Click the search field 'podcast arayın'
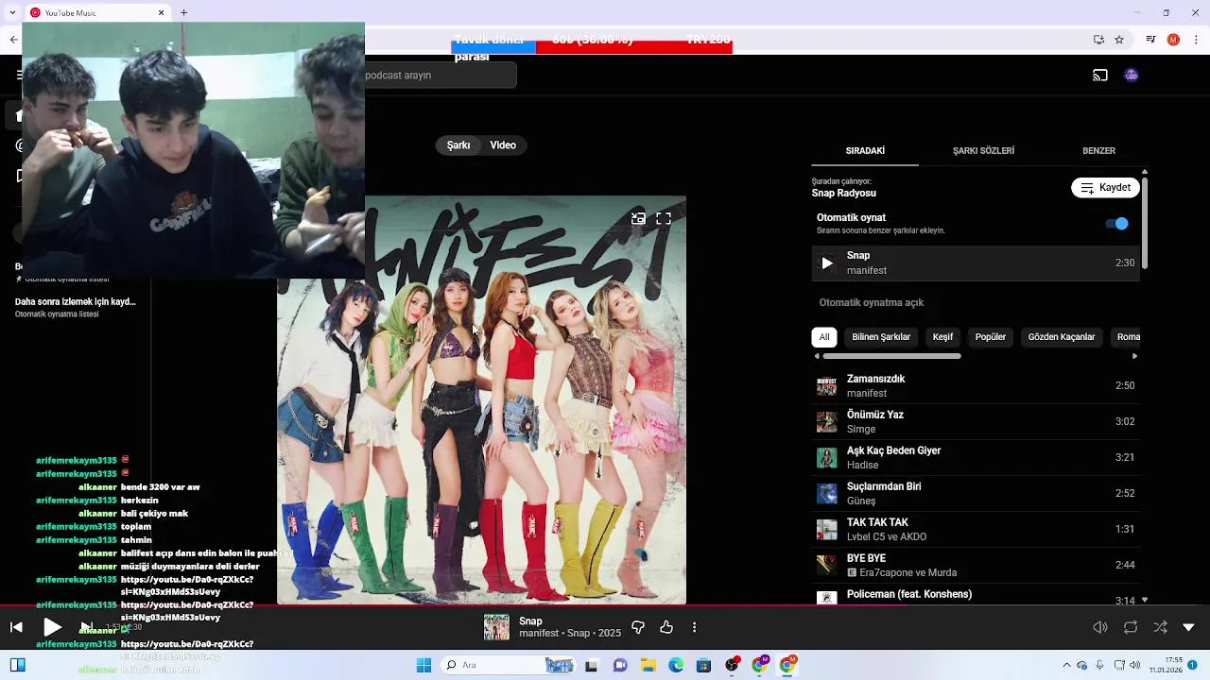The image size is (1210, 680). click(x=441, y=76)
